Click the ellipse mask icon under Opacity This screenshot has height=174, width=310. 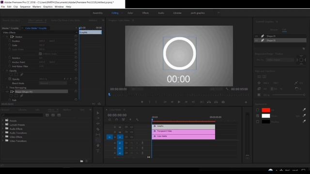pyautogui.click(x=11, y=74)
